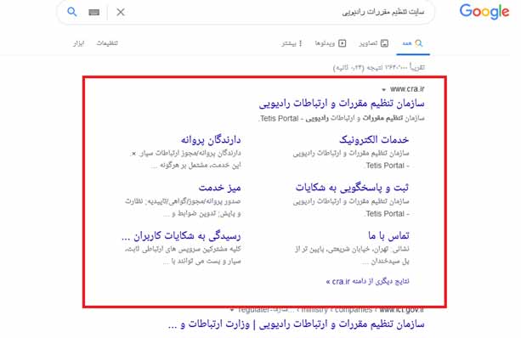Open ابزار (Tools) option
521x338 pixels.
(79, 43)
